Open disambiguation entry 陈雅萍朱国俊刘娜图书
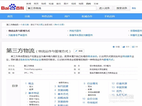Image resolution: width=142 pixels, height=106 pixels. click(81, 35)
